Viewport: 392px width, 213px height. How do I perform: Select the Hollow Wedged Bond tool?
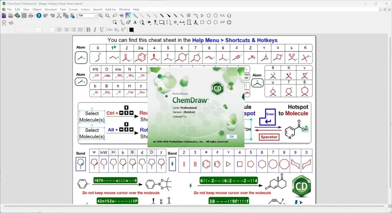[x=175, y=16]
